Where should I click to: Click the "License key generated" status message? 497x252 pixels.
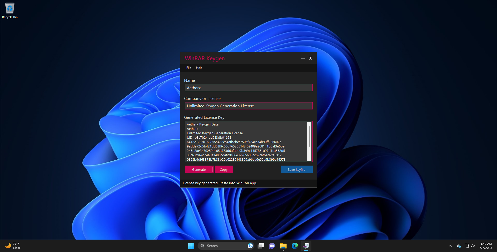click(x=220, y=183)
